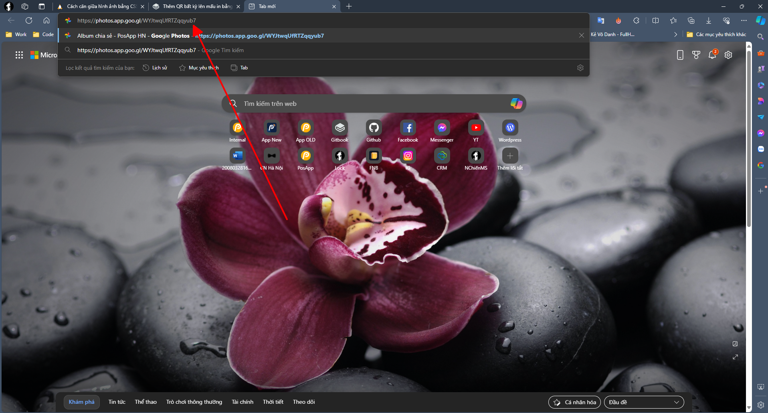Click the Tìm kiếm trên web search field
The width and height of the screenshot is (768, 413).
(x=369, y=103)
